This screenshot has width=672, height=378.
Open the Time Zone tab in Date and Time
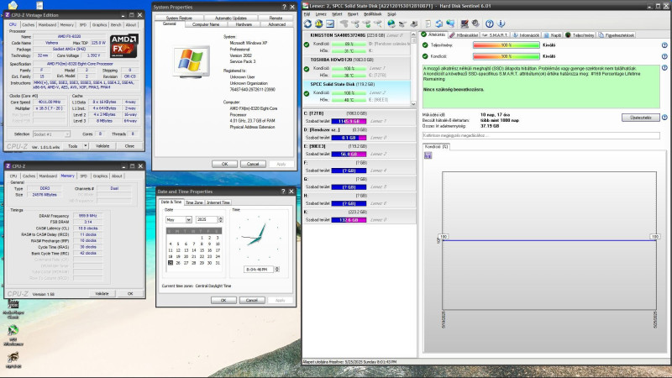pyautogui.click(x=194, y=202)
